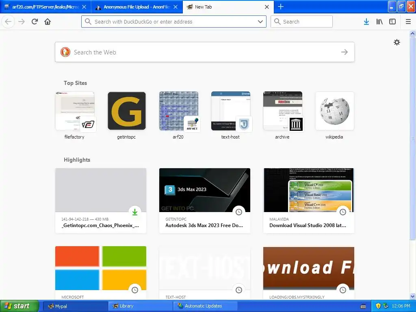Viewport: 416px width, 312px height.
Task: Close the arf20.com tab
Action: (84, 7)
